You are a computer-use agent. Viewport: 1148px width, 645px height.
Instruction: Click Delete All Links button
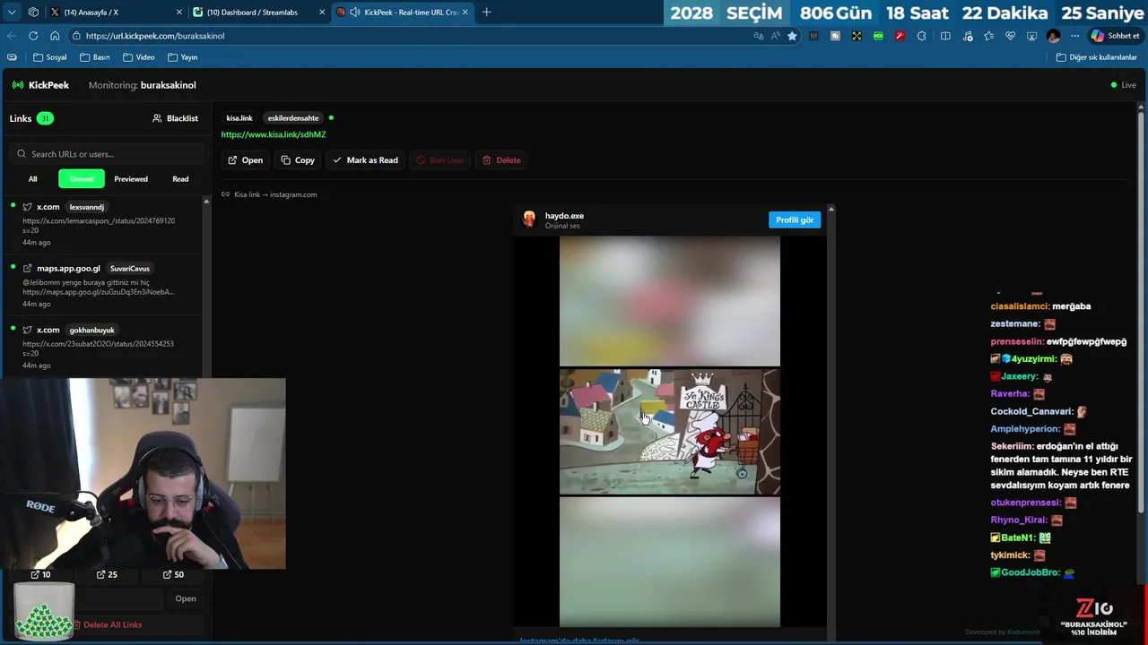point(108,624)
